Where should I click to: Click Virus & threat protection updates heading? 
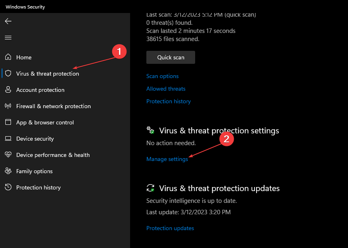219,188
